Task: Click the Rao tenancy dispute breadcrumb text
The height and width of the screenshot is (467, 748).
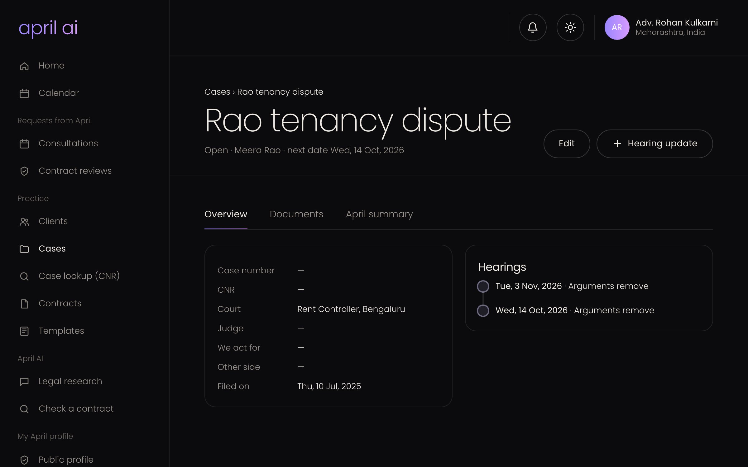Action: pyautogui.click(x=280, y=92)
